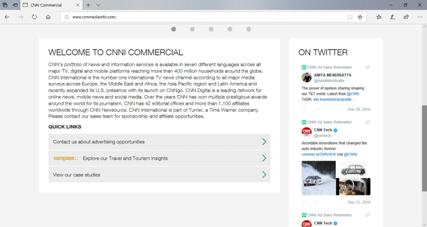427x227 pixels.
Task: Close the CNN Commercial tab
Action: tap(77, 5)
